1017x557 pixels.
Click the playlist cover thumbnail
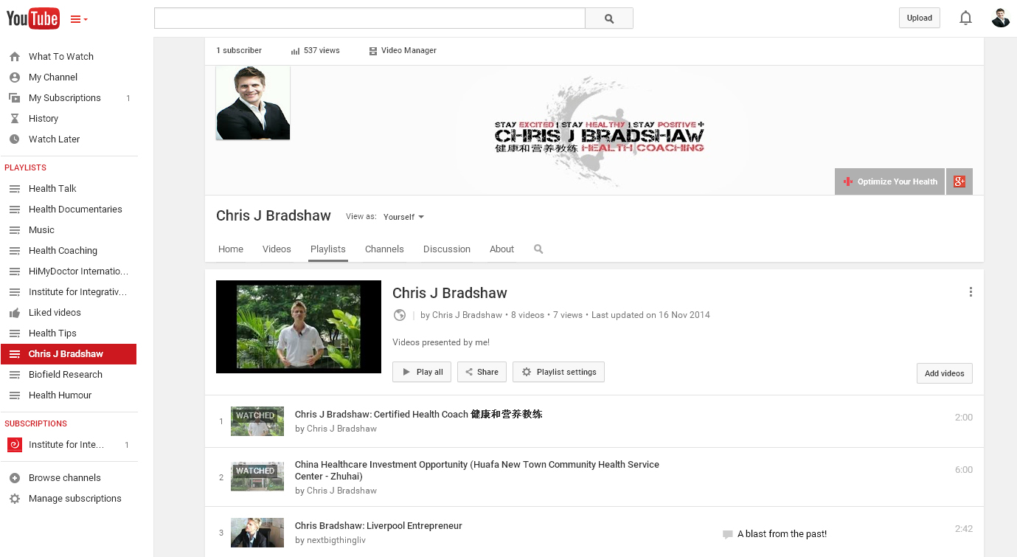[x=299, y=327]
